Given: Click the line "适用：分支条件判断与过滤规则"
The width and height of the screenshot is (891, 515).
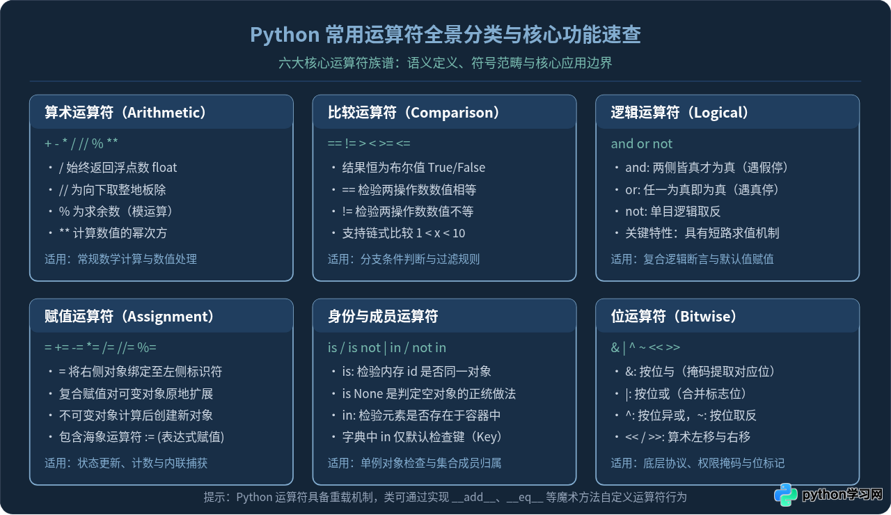Looking at the screenshot, I should tap(404, 259).
